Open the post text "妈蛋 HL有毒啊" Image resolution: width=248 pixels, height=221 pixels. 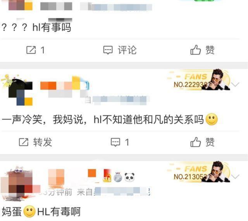click(x=41, y=212)
